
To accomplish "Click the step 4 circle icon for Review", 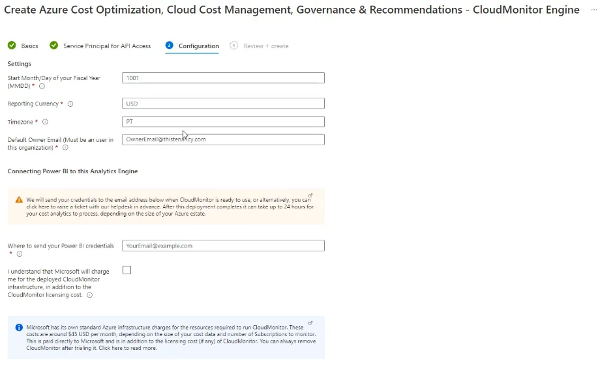I will tap(233, 46).
